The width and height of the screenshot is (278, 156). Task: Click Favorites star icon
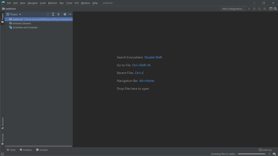[2, 144]
